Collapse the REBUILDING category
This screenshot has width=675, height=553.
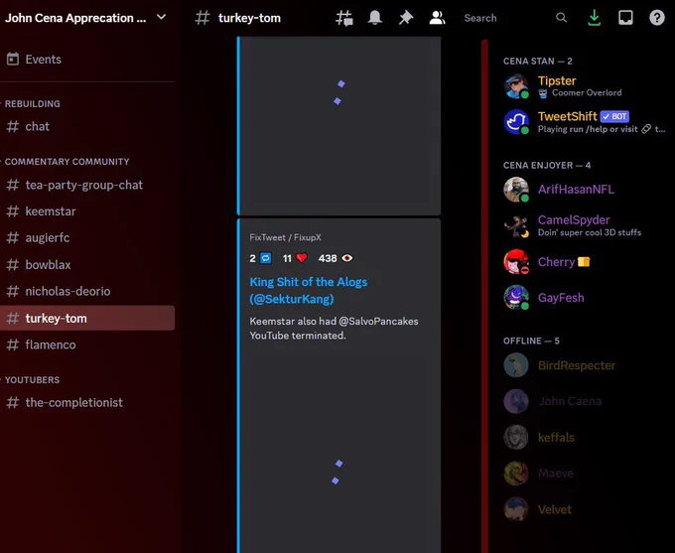[33, 104]
